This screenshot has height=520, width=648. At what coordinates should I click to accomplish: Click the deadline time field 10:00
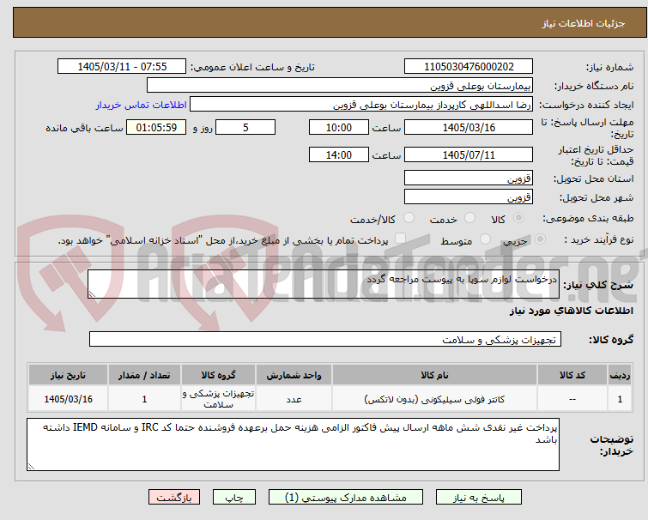coord(339,127)
